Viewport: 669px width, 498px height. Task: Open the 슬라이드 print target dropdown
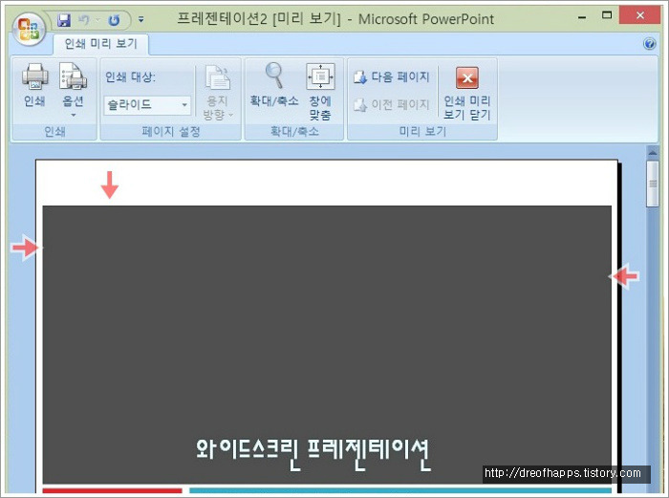coord(147,105)
